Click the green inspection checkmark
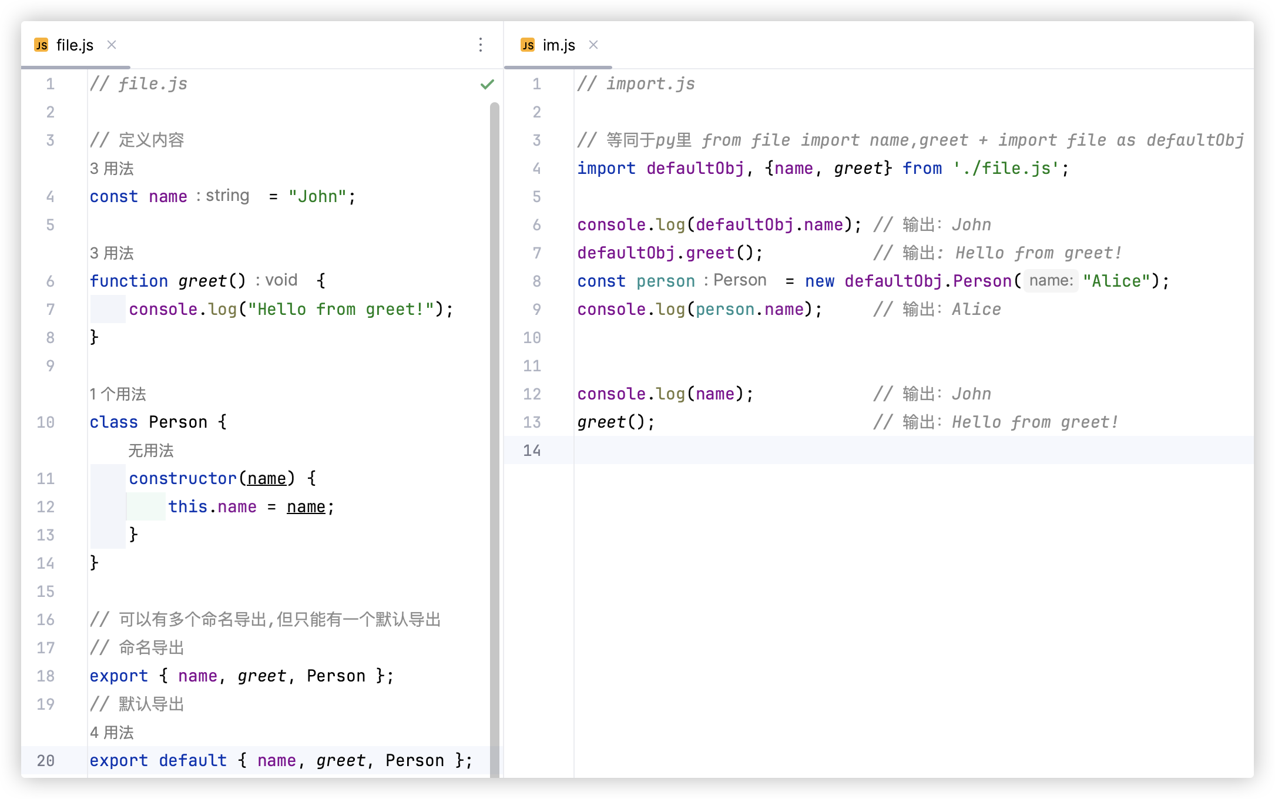Image resolution: width=1275 pixels, height=799 pixels. click(x=487, y=85)
